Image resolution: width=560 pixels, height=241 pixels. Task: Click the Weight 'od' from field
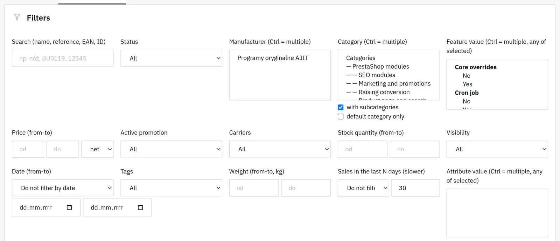pyautogui.click(x=254, y=188)
